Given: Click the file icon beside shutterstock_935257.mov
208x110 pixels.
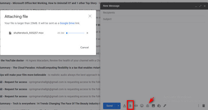Looking at the screenshot, I should tap(10, 33).
